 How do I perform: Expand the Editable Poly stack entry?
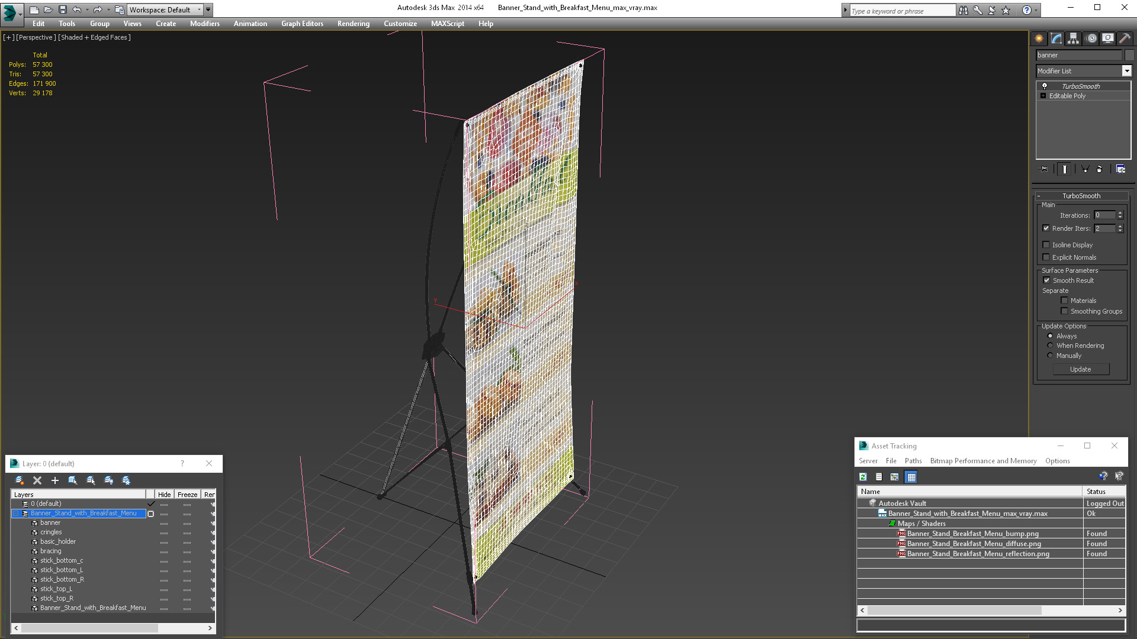pyautogui.click(x=1043, y=96)
